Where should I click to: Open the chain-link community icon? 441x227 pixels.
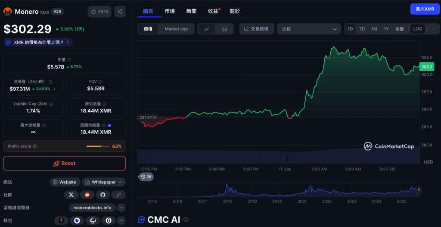[x=118, y=195]
